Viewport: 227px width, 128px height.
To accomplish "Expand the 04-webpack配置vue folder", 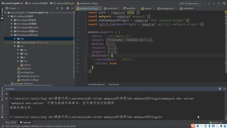I will [x=12, y=31].
